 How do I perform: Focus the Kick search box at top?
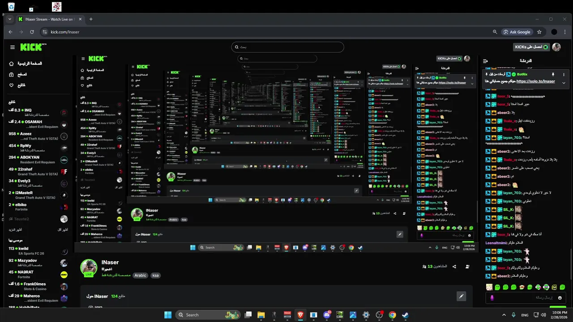point(287,47)
